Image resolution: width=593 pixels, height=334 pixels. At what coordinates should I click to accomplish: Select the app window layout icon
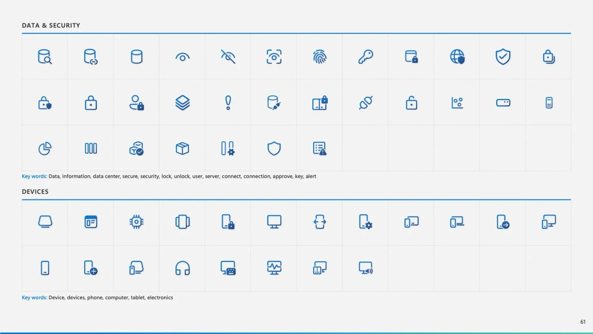91,222
